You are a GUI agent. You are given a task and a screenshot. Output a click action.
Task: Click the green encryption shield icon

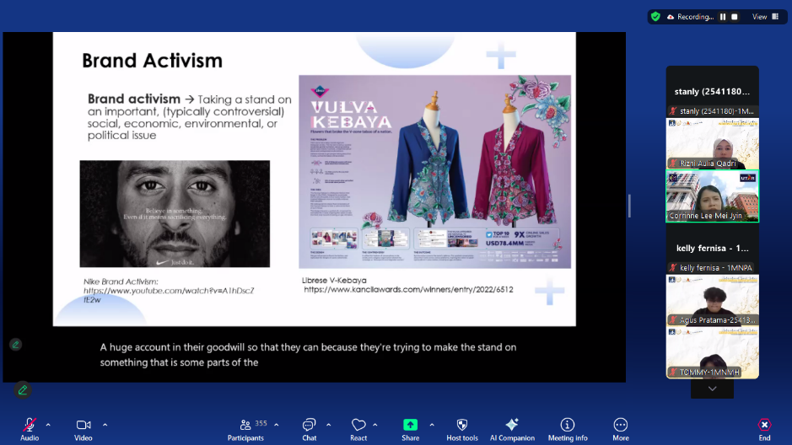[x=655, y=17]
